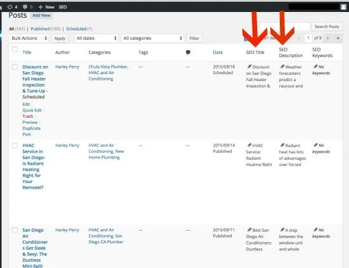Edit SEO description pencil starting A step between
This screenshot has width=349, height=268.
(282, 229)
